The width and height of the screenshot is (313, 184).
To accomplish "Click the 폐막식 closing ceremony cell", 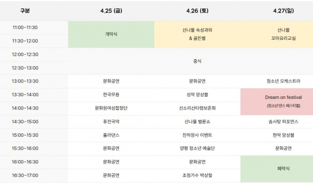I will coord(283,168).
